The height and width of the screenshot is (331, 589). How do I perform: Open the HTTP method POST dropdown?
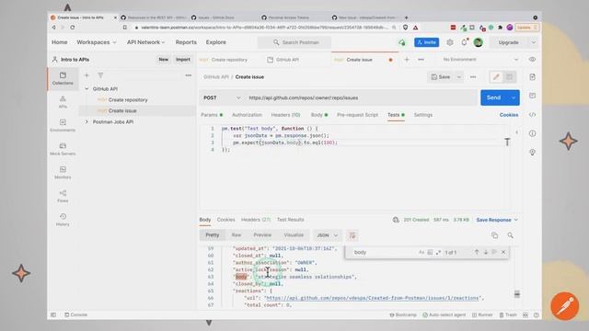[x=222, y=97]
